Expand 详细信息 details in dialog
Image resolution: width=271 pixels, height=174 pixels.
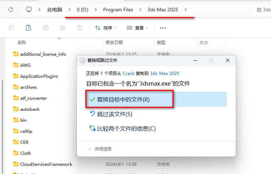click(100, 149)
